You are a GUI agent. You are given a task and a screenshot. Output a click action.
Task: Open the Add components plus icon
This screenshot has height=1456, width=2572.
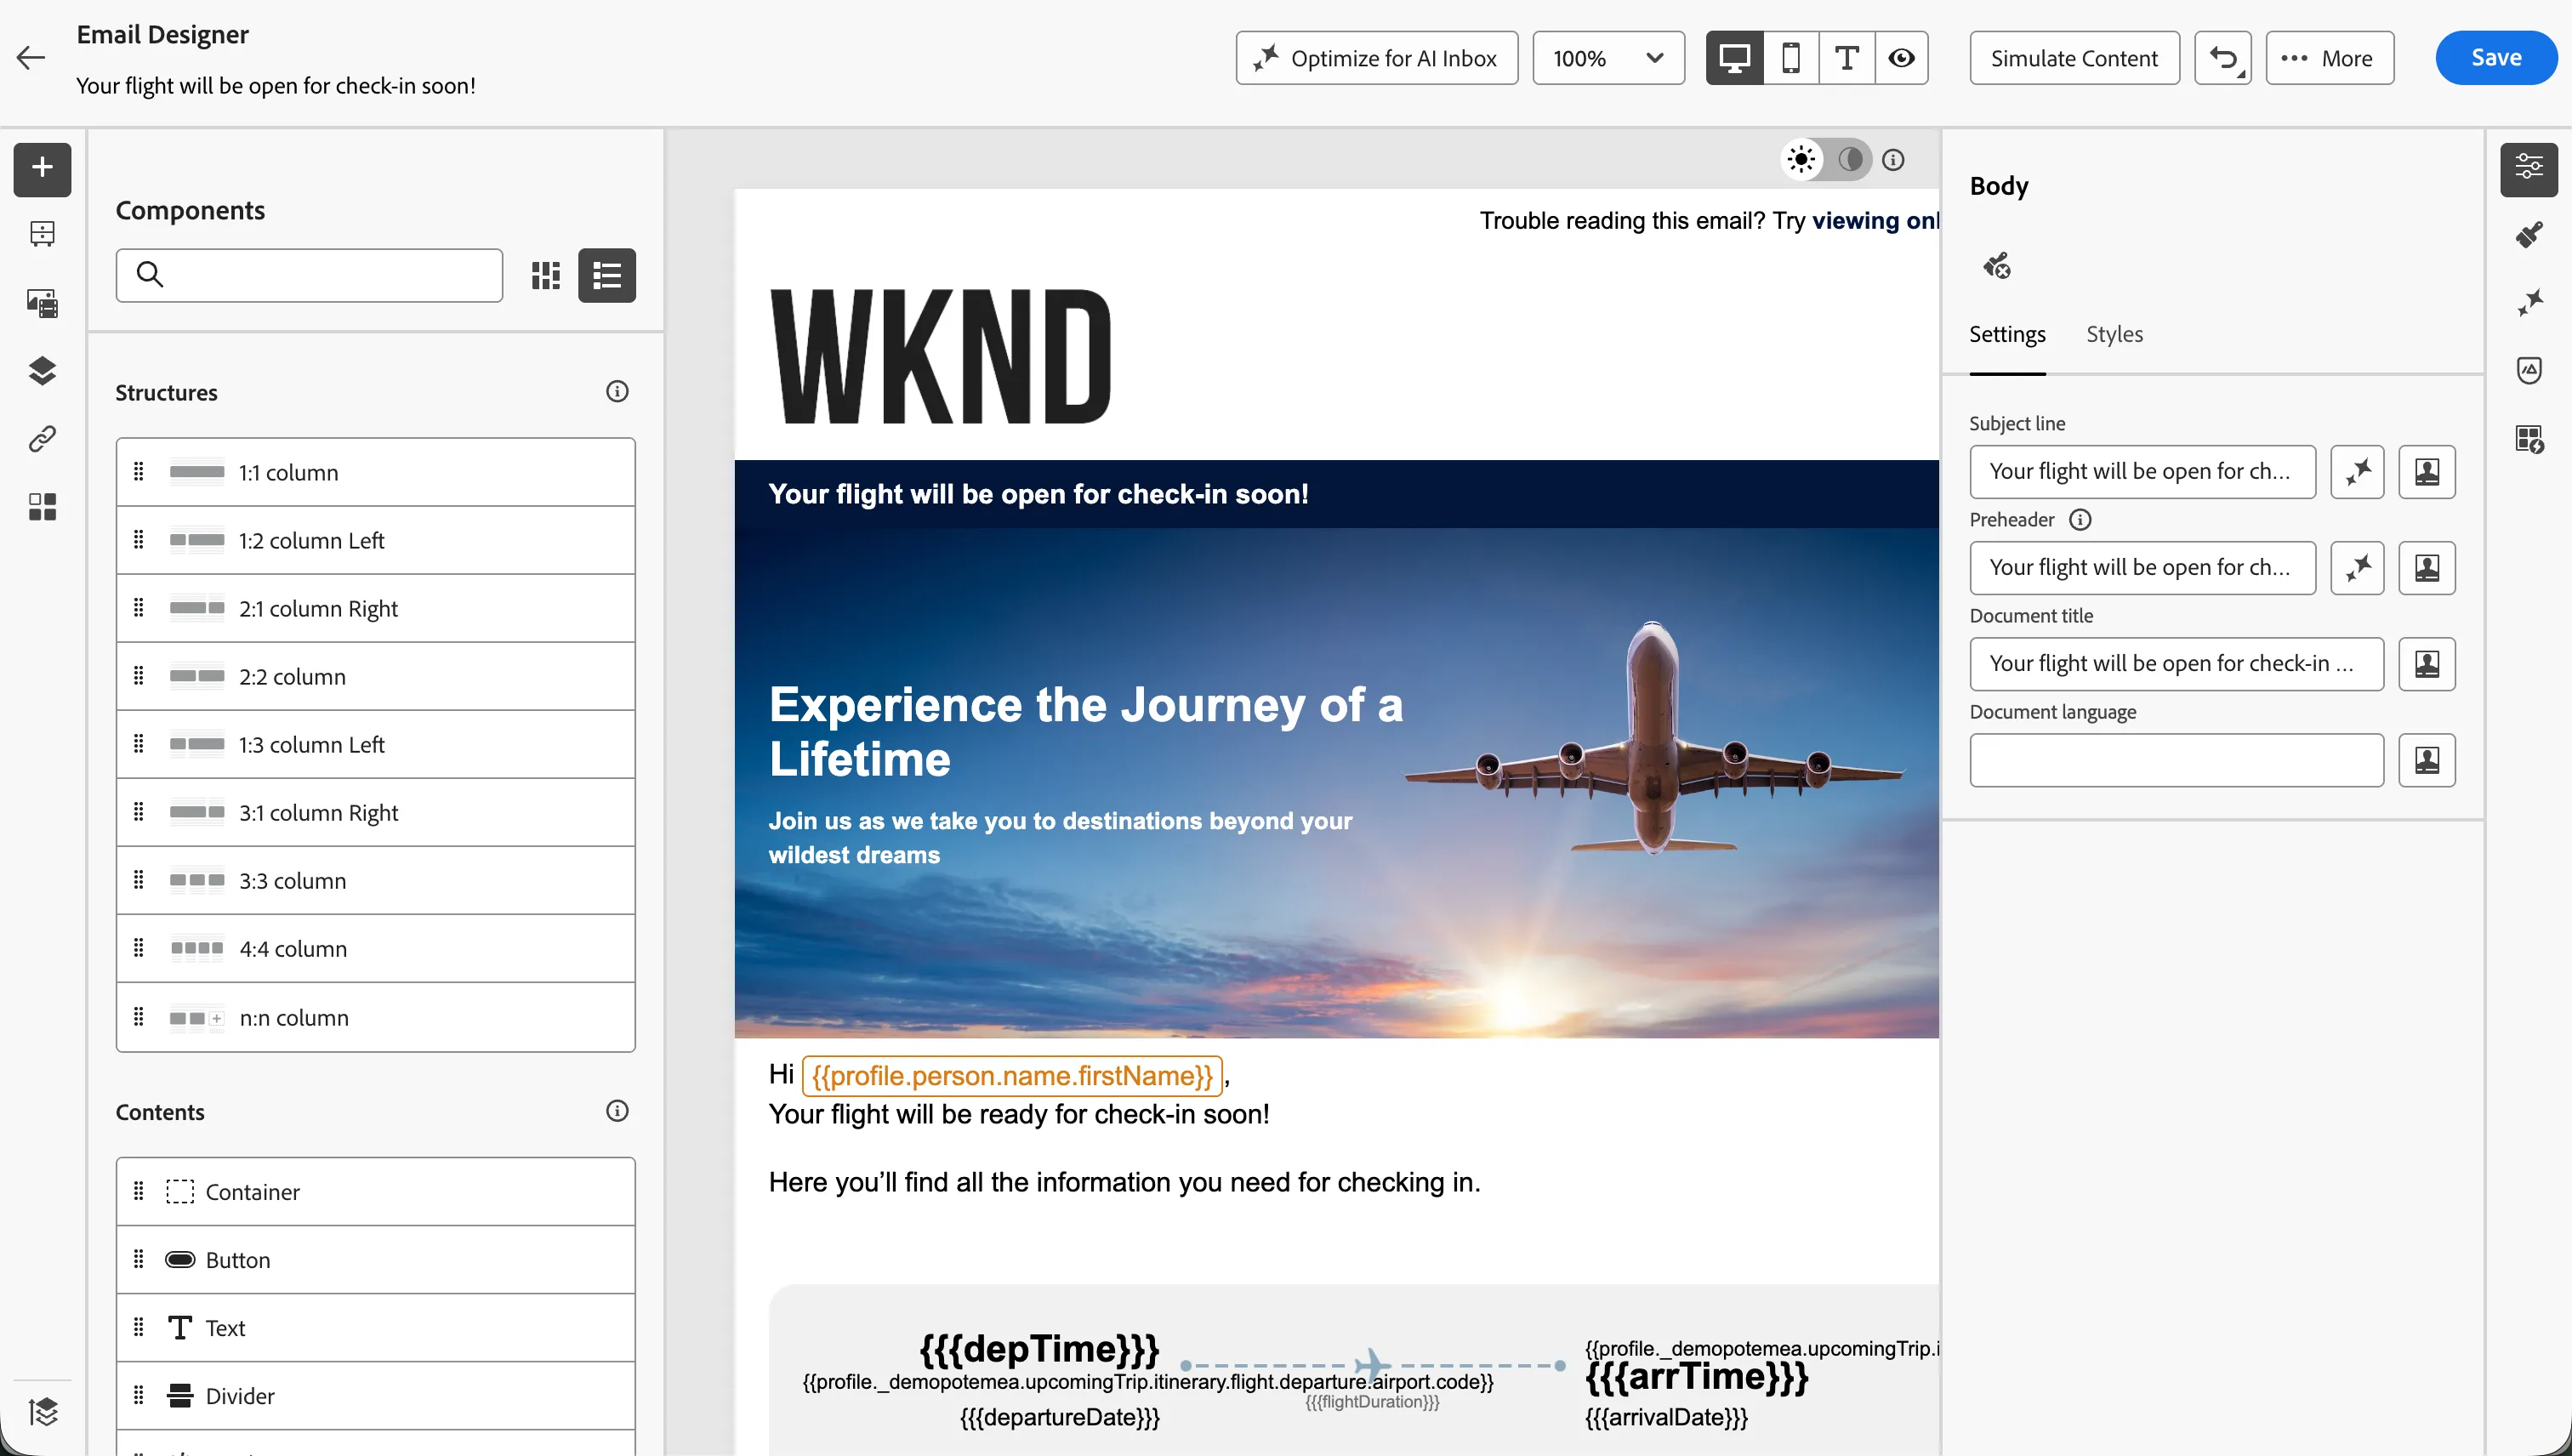click(42, 168)
